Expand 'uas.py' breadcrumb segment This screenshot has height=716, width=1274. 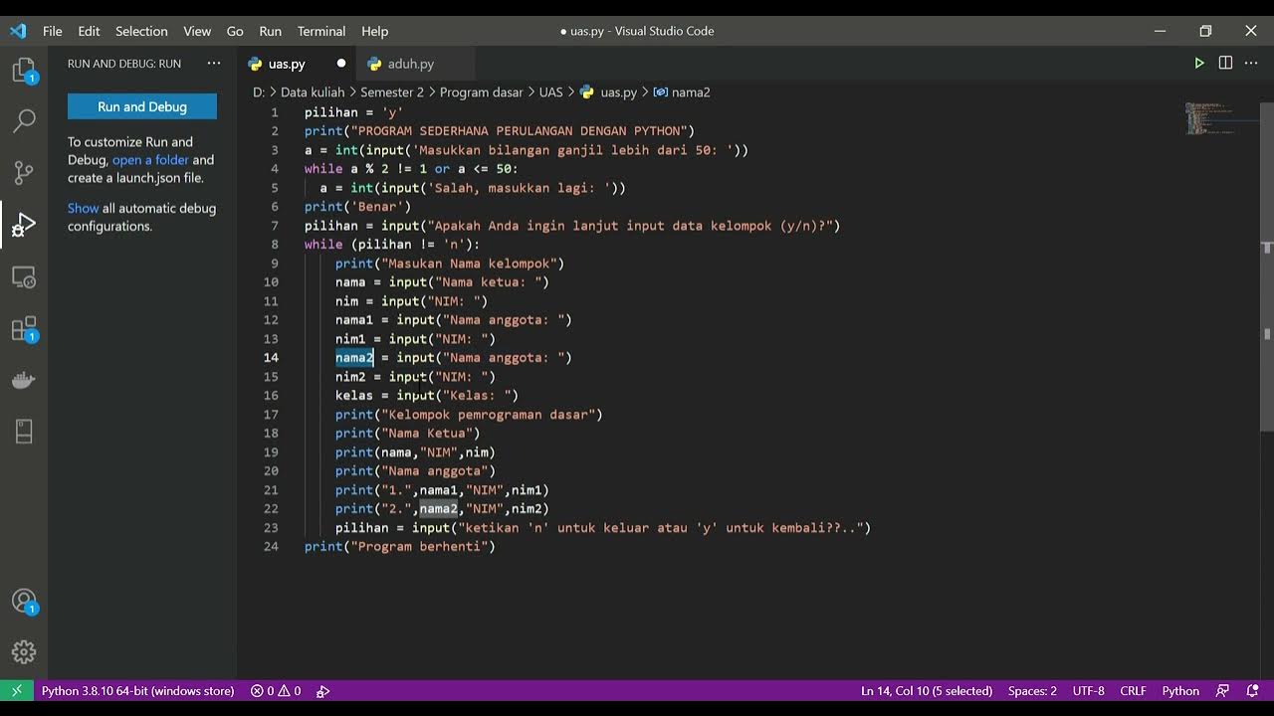click(608, 91)
